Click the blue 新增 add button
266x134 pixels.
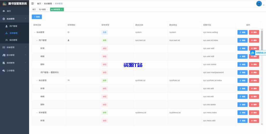[x=37, y=17]
